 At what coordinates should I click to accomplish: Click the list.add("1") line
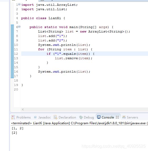point(52,36)
